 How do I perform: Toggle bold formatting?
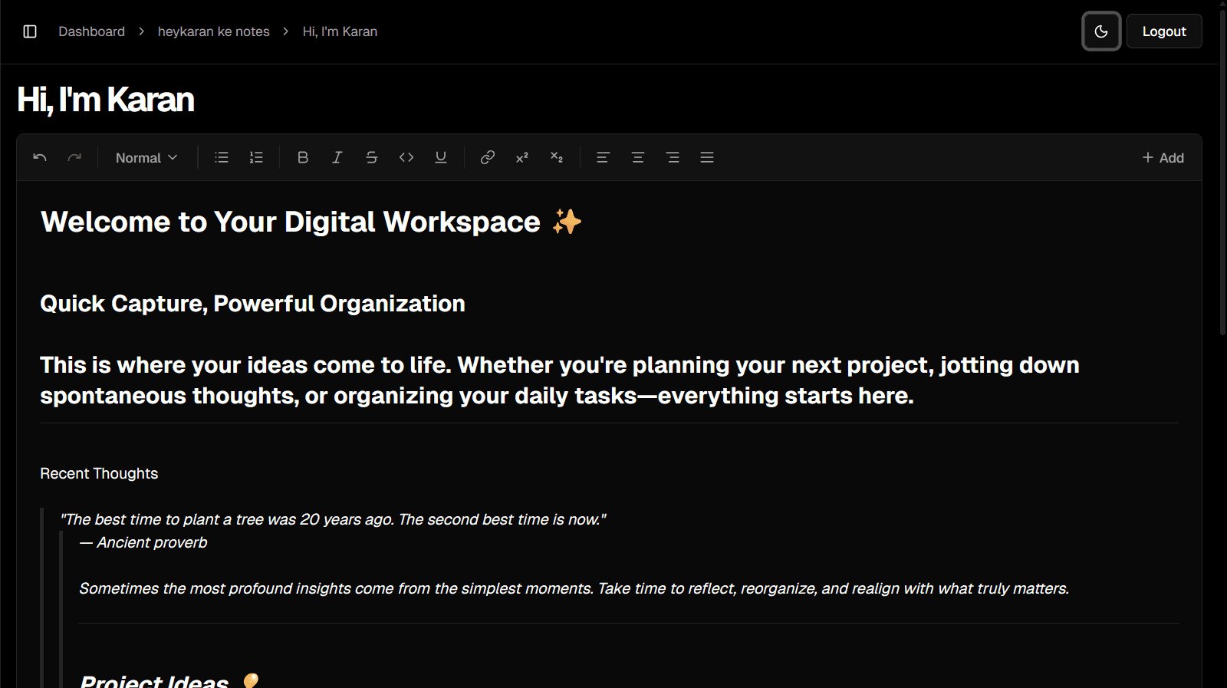click(x=303, y=157)
